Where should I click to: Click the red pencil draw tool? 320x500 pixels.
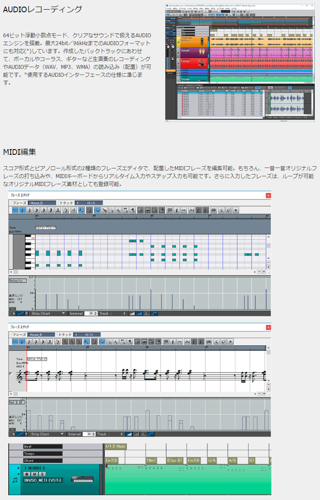(x=105, y=210)
